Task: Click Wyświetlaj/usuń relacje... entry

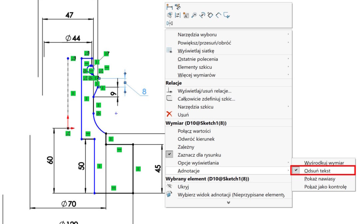Action: [x=204, y=91]
